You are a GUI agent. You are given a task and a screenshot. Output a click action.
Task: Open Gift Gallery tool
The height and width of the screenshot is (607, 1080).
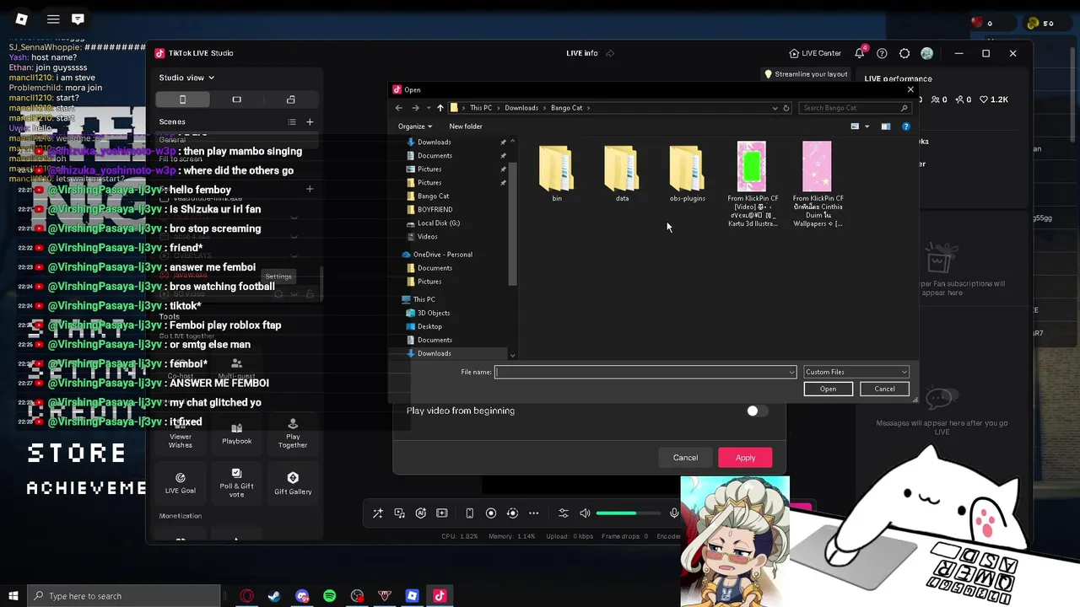(293, 483)
